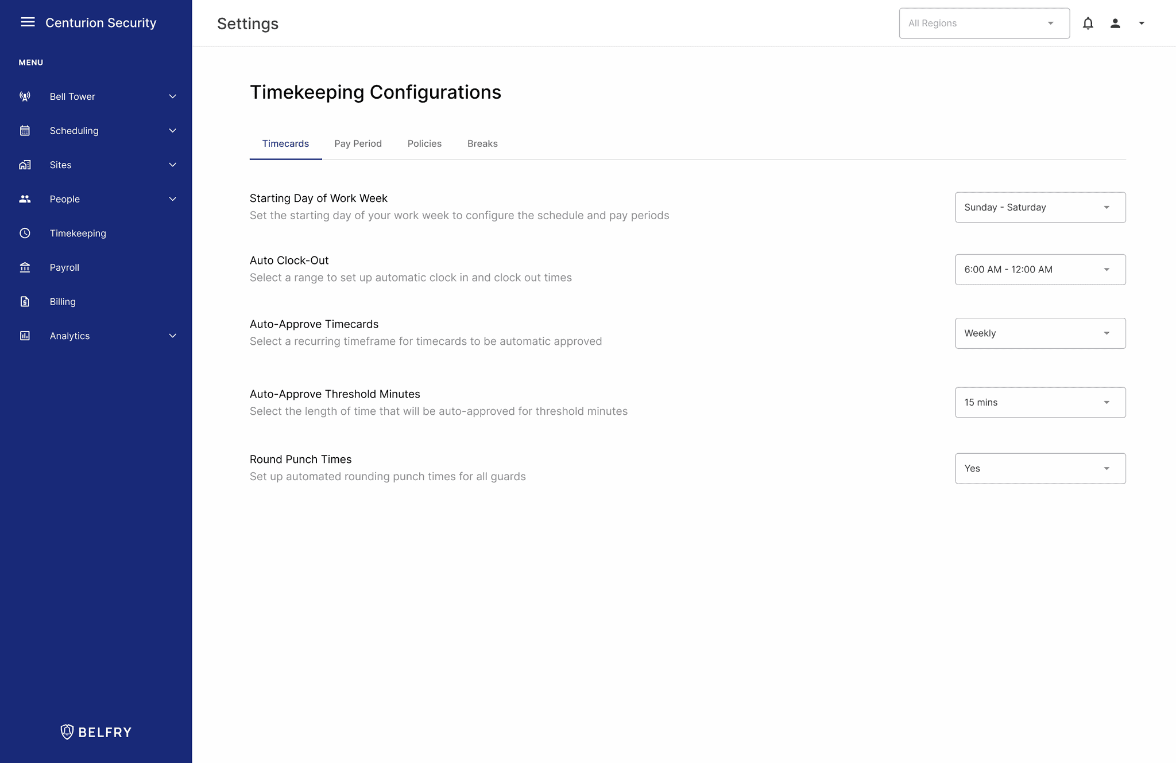Select People menu label
The height and width of the screenshot is (763, 1176).
[64, 199]
